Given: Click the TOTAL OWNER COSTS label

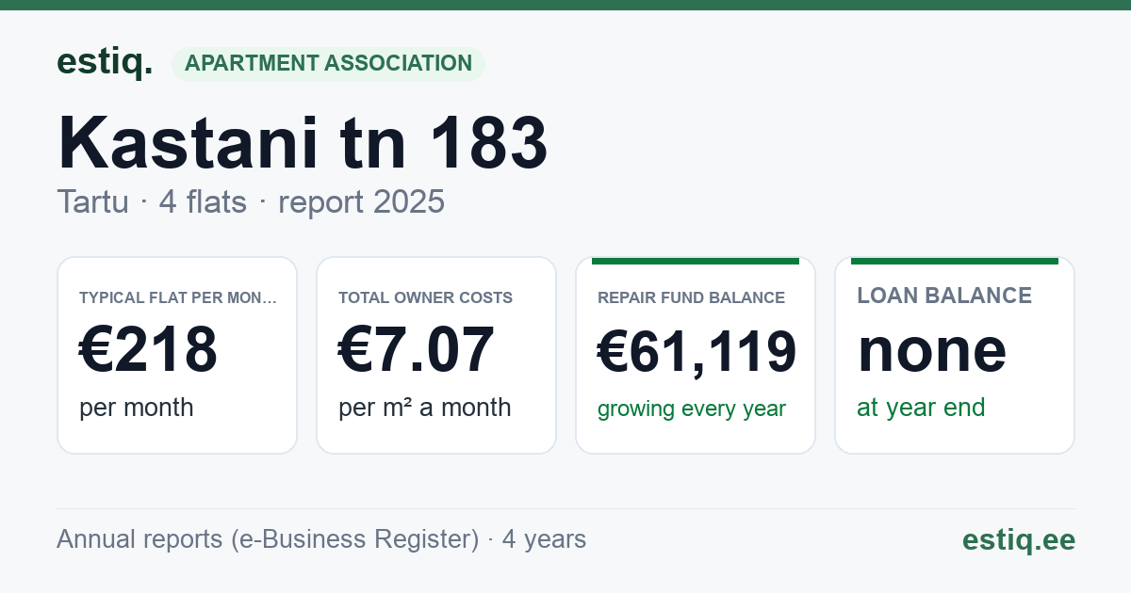Looking at the screenshot, I should (x=425, y=297).
